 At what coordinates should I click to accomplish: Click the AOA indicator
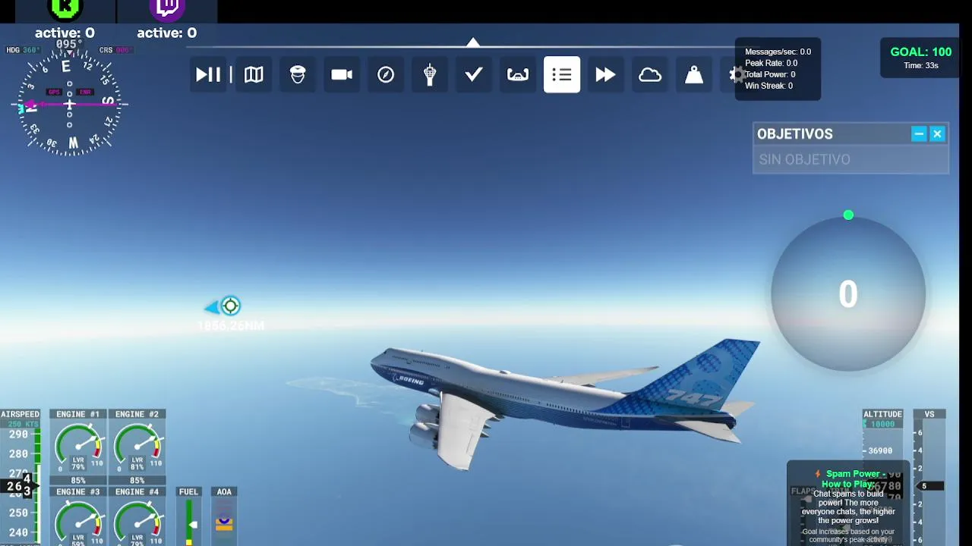pos(224,516)
